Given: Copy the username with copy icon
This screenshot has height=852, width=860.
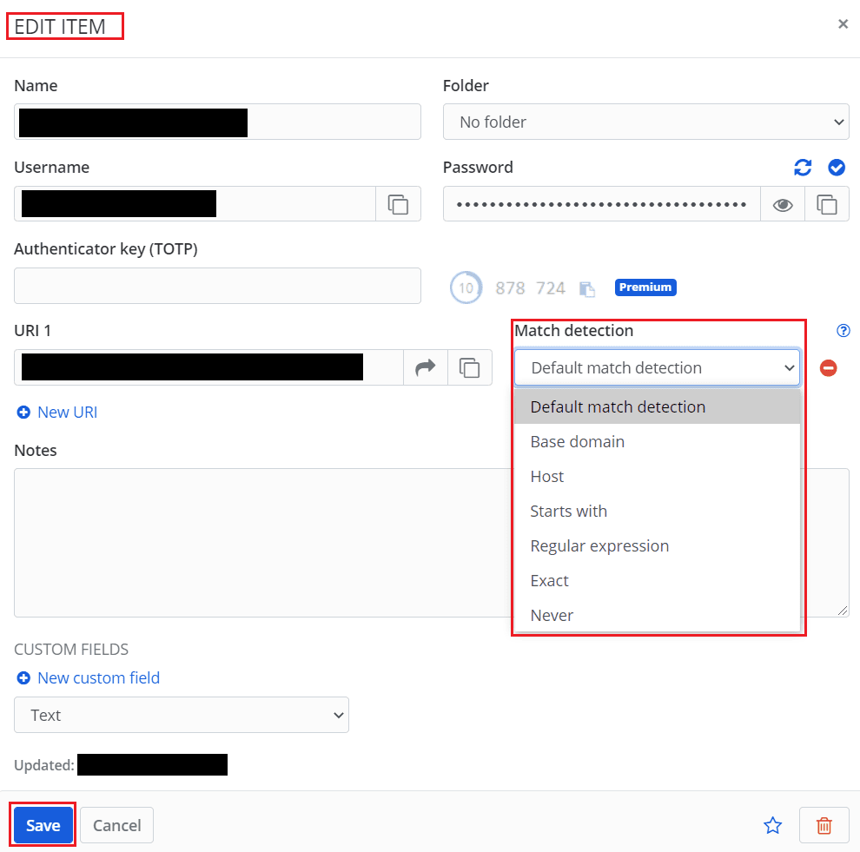Looking at the screenshot, I should pos(398,204).
